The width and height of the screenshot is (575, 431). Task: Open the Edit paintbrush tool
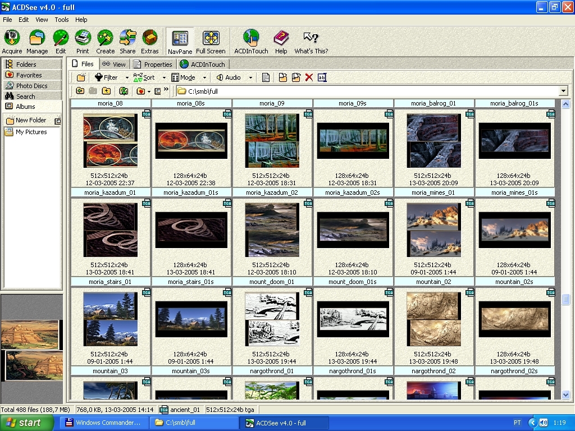pos(61,38)
